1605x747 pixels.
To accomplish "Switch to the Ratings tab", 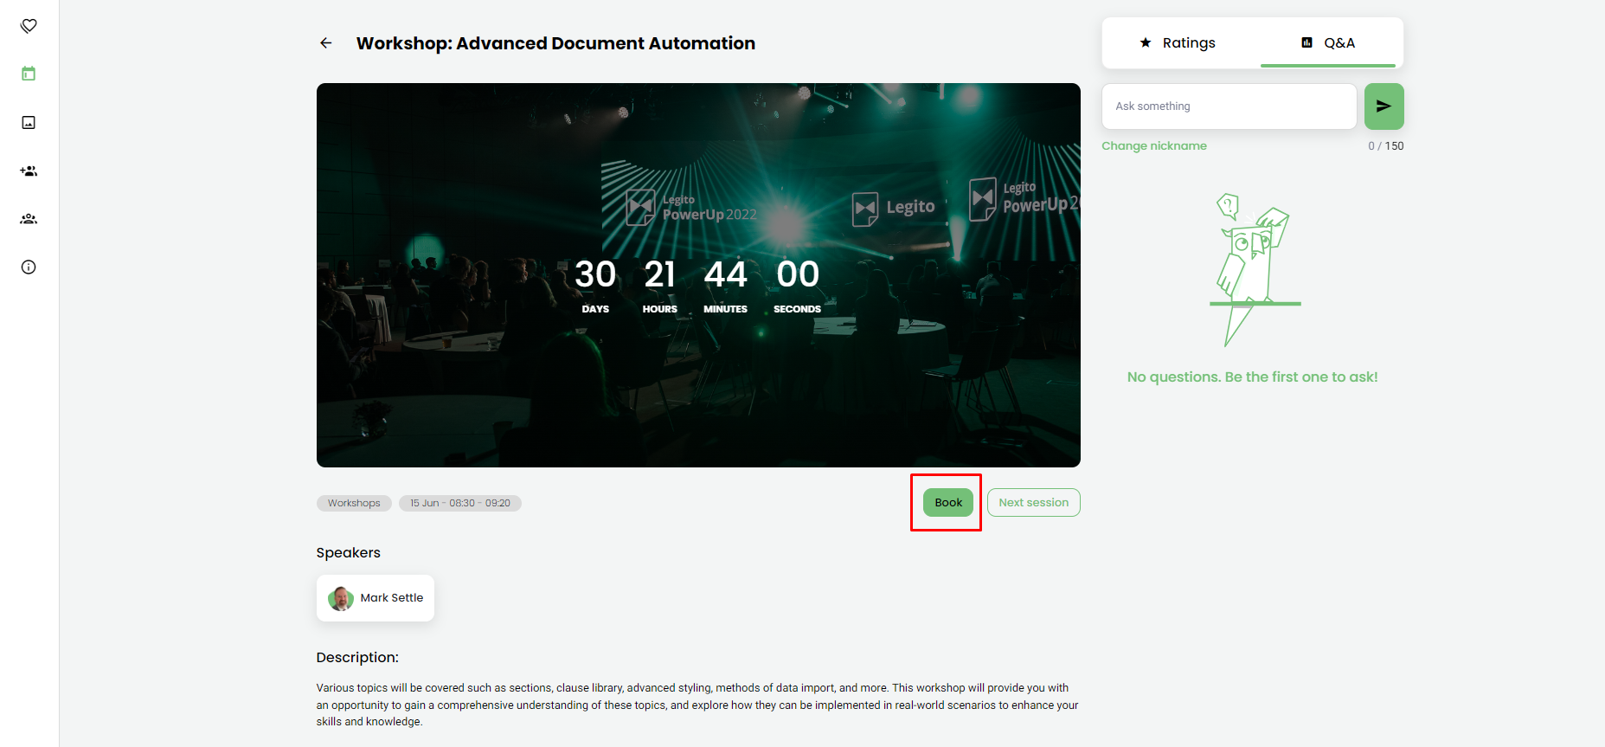I will click(x=1178, y=42).
